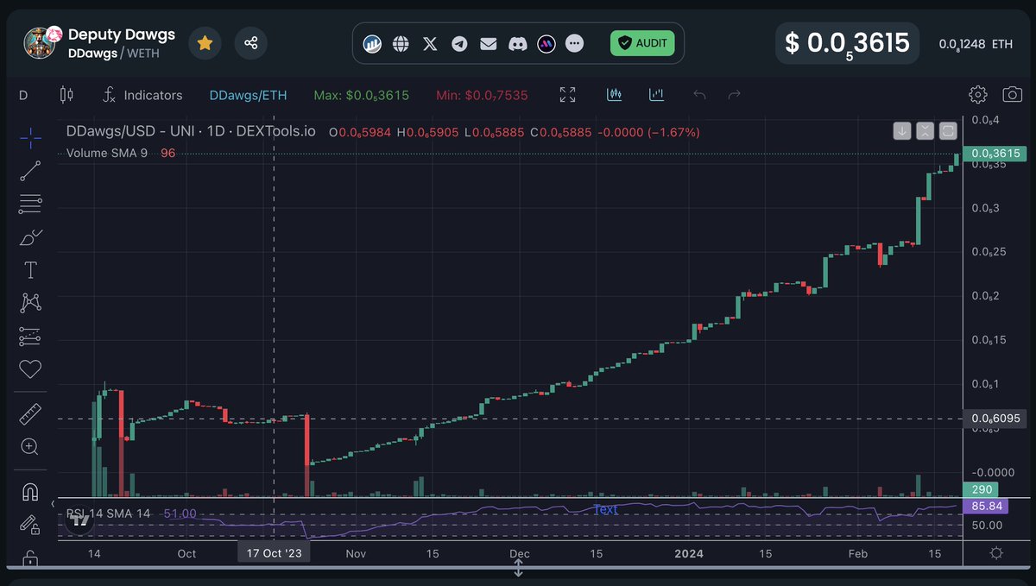Expand the D timeframe selector
1036x586 pixels.
22,95
